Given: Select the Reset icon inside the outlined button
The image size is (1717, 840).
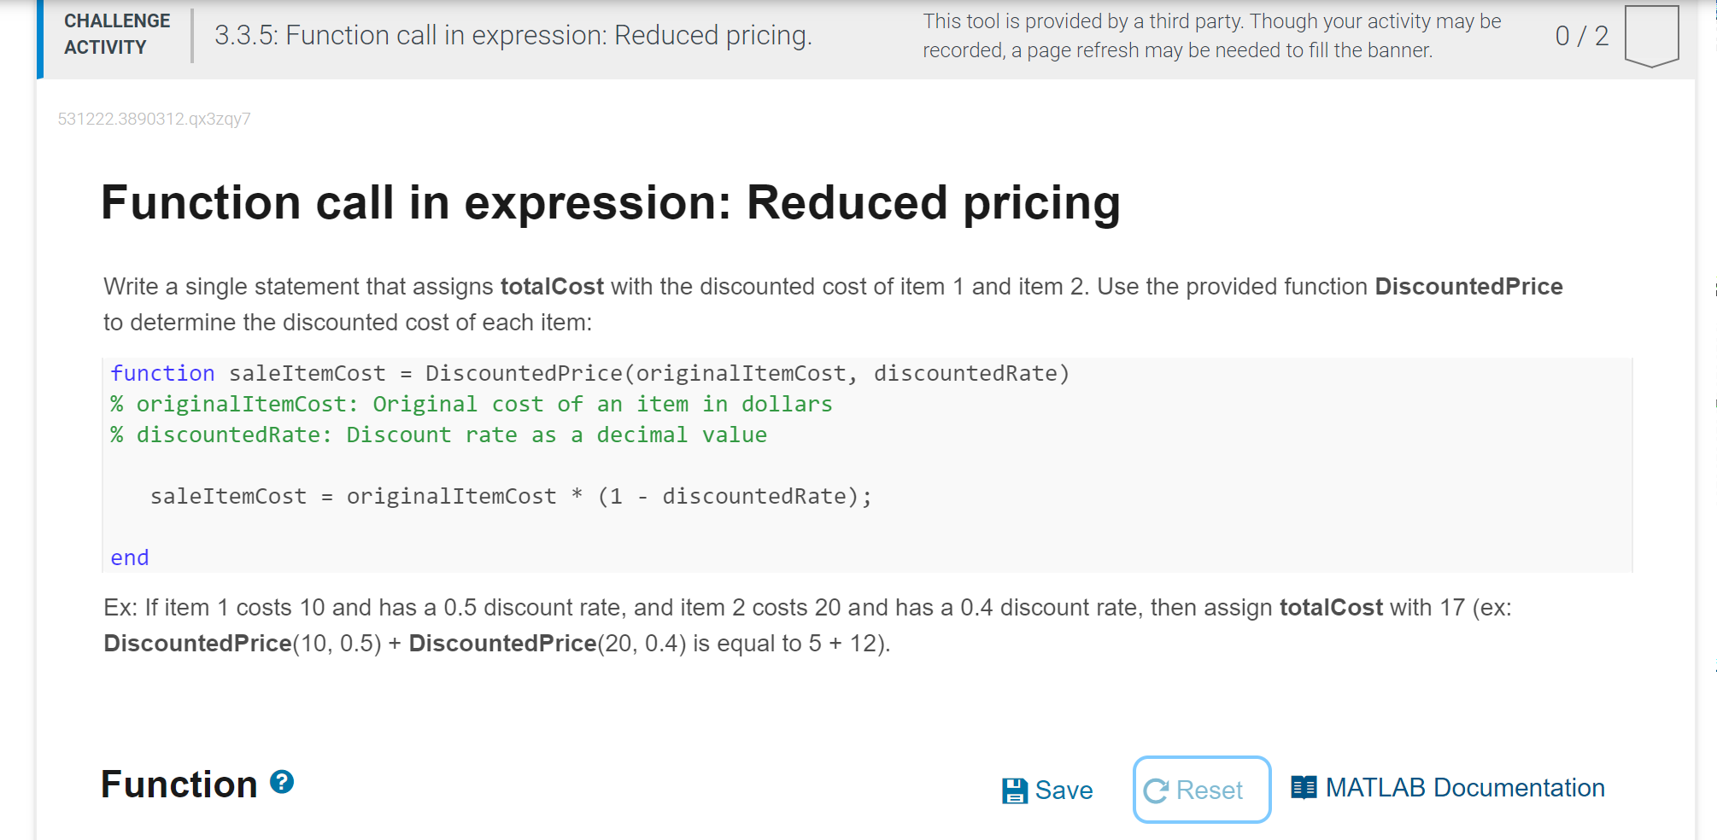Looking at the screenshot, I should click(x=1156, y=790).
